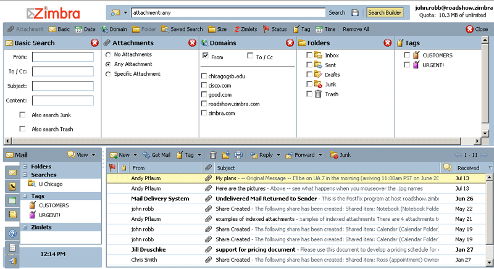The image size is (494, 269).
Task: Click the Search button
Action: [x=337, y=12]
